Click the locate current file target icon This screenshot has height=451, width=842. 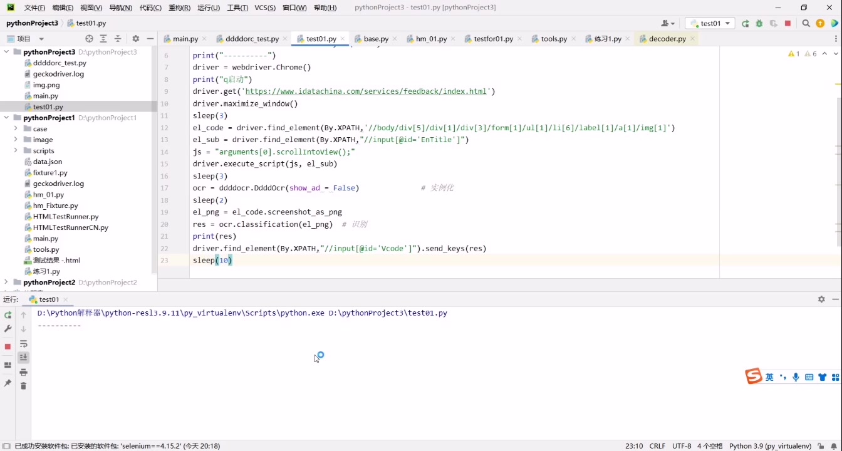click(89, 39)
